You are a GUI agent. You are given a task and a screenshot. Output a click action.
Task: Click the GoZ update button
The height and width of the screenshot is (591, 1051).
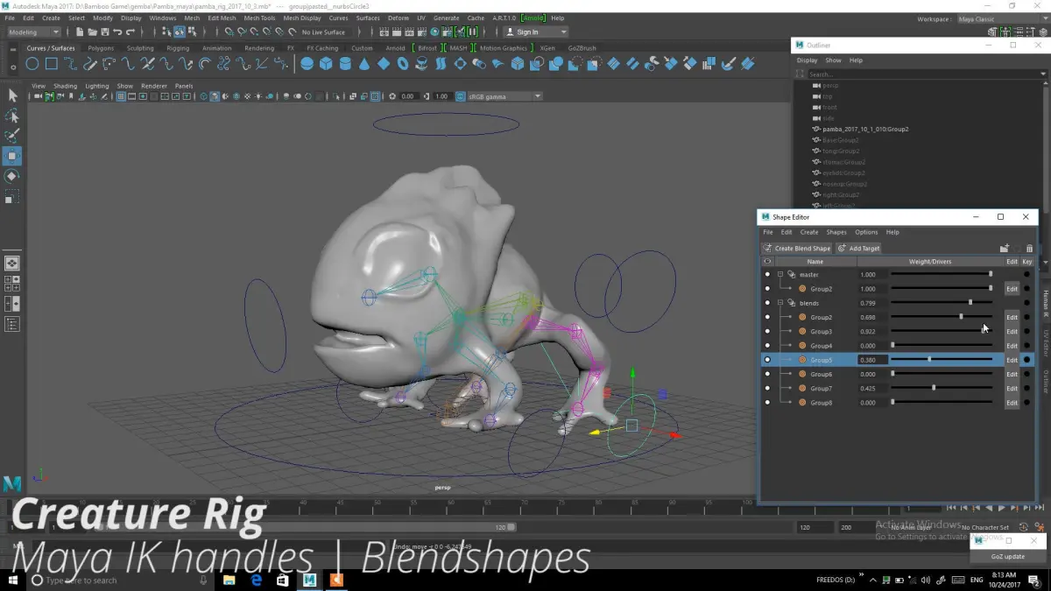tap(1008, 557)
